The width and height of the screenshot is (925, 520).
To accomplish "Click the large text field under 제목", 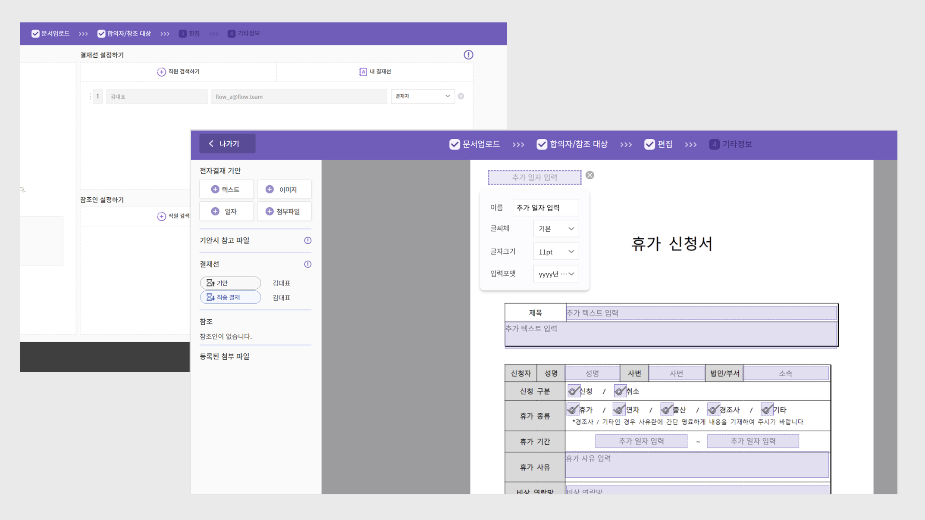I will pyautogui.click(x=671, y=334).
